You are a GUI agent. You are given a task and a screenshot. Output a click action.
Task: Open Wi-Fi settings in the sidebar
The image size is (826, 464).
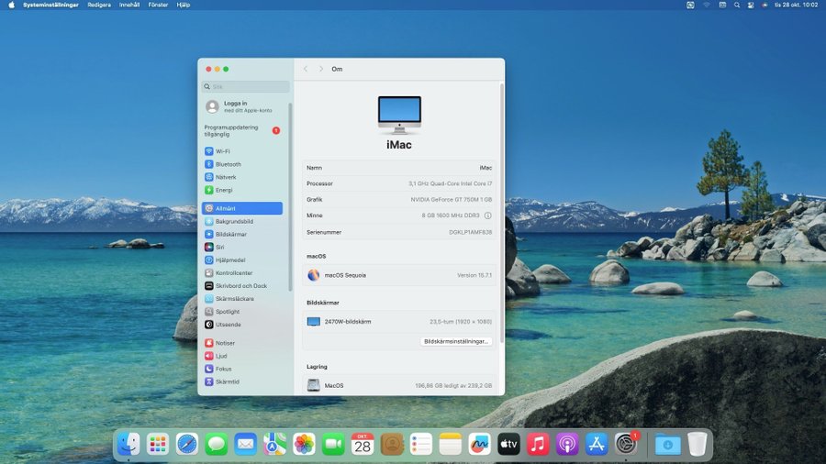[x=222, y=151]
